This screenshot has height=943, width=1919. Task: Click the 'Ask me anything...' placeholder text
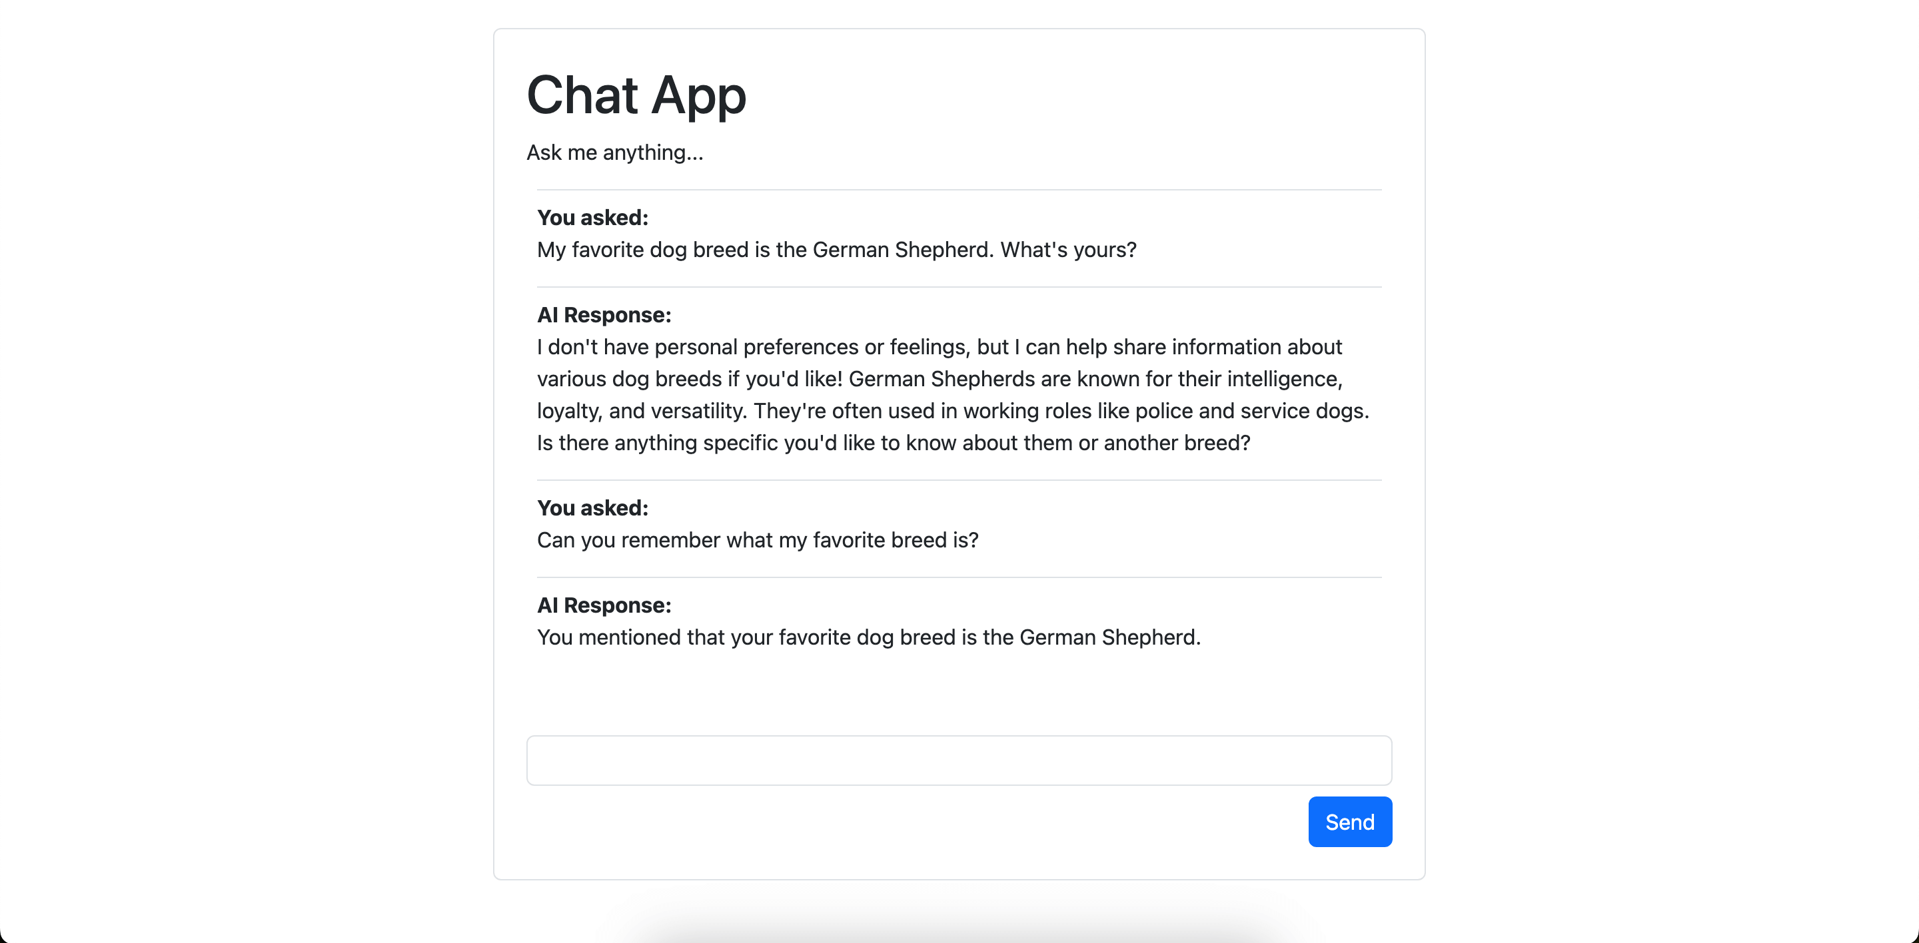[x=614, y=153]
